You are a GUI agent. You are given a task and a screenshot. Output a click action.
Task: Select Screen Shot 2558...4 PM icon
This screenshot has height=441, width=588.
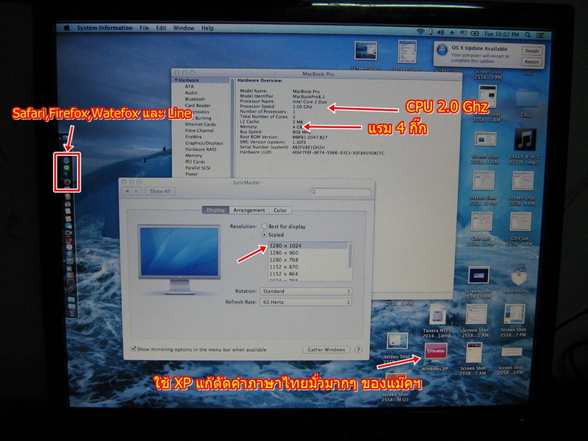[523, 182]
